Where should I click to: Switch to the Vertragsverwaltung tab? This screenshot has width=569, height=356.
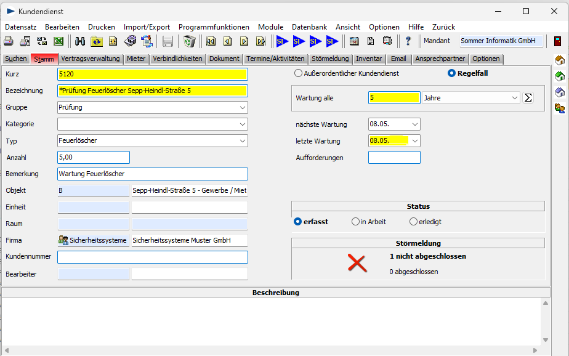point(91,59)
